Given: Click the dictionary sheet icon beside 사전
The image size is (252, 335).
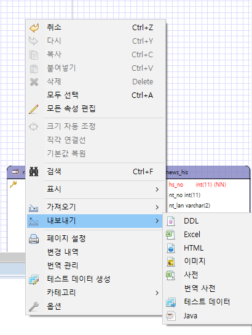Looking at the screenshot, I should click(x=170, y=275).
